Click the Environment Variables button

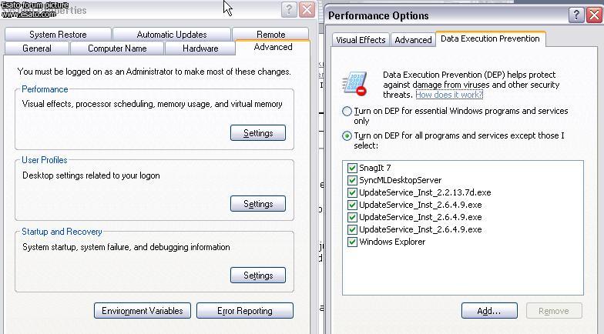pyautogui.click(x=143, y=311)
